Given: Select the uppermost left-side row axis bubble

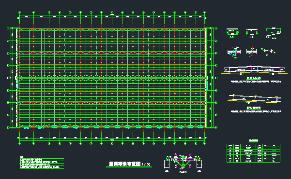Looking at the screenshot, I should tap(8, 28).
